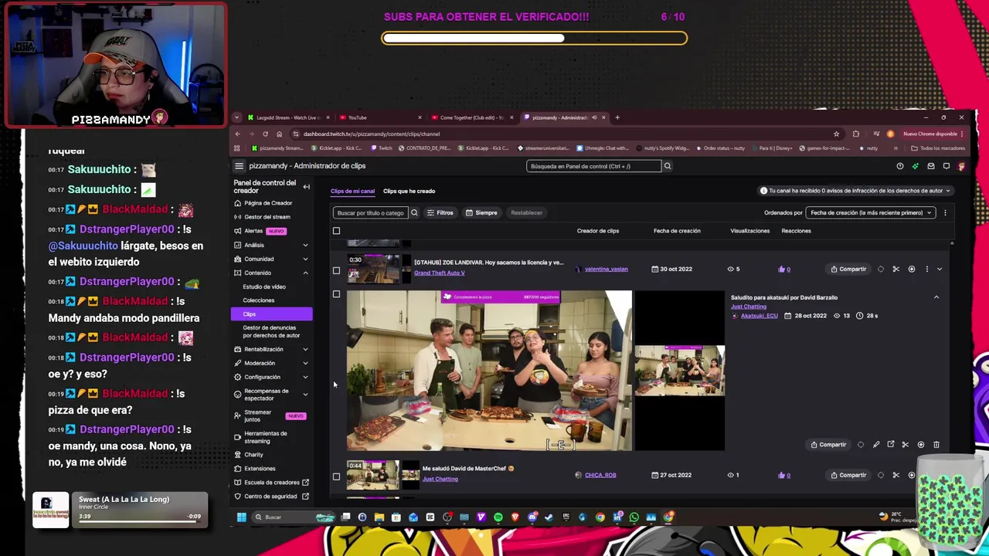Bookmark this page with the star icon

(x=836, y=134)
